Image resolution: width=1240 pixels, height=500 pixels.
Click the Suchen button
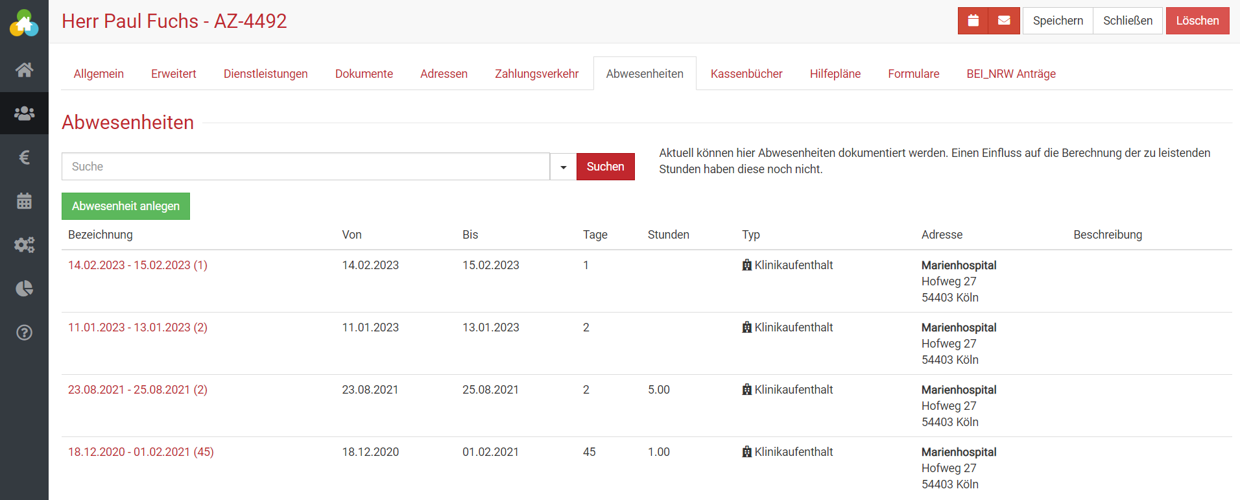[x=605, y=167]
